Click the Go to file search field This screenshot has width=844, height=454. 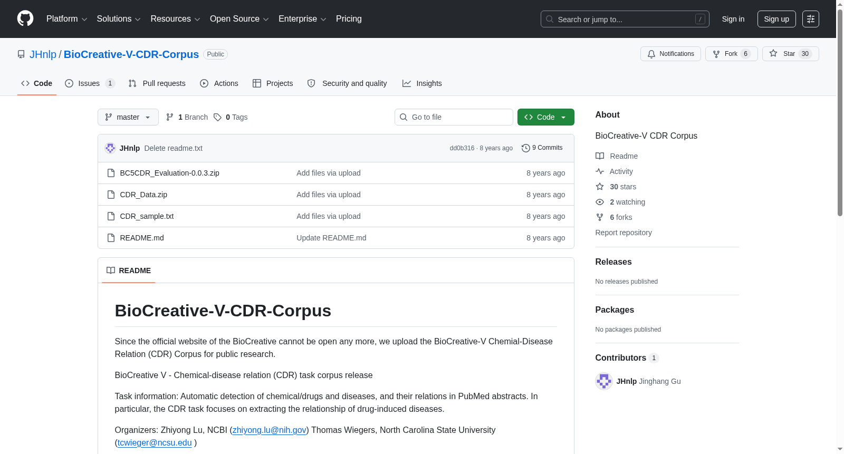[454, 117]
